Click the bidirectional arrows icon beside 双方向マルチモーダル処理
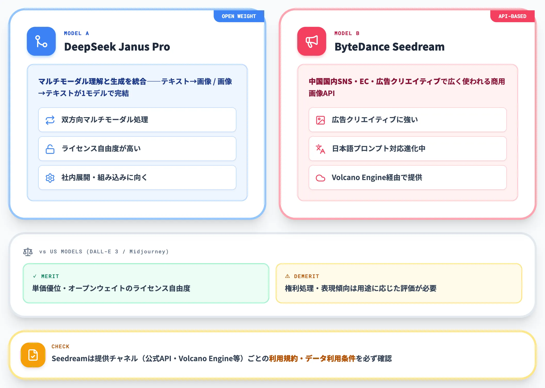Screen dimensions: 545x388 (50, 120)
